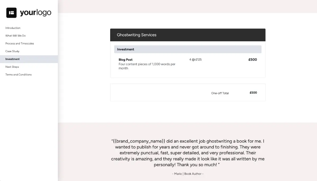The height and width of the screenshot is (181, 317).
Task: Select the Introduction sidebar item
Action: tap(13, 28)
